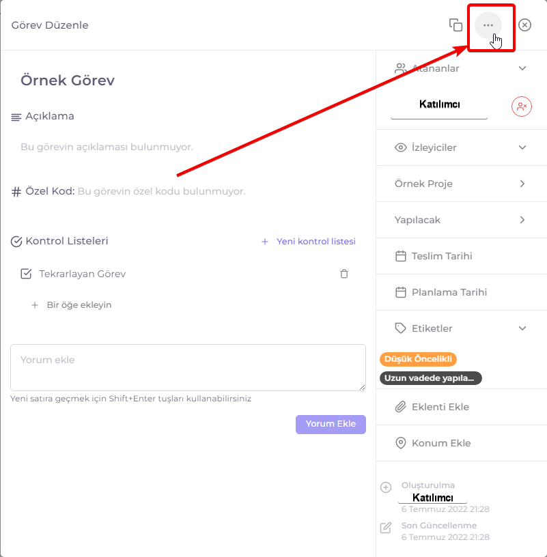Select the orange Düşük Öncelikli tag
This screenshot has height=557, width=547.
[418, 359]
